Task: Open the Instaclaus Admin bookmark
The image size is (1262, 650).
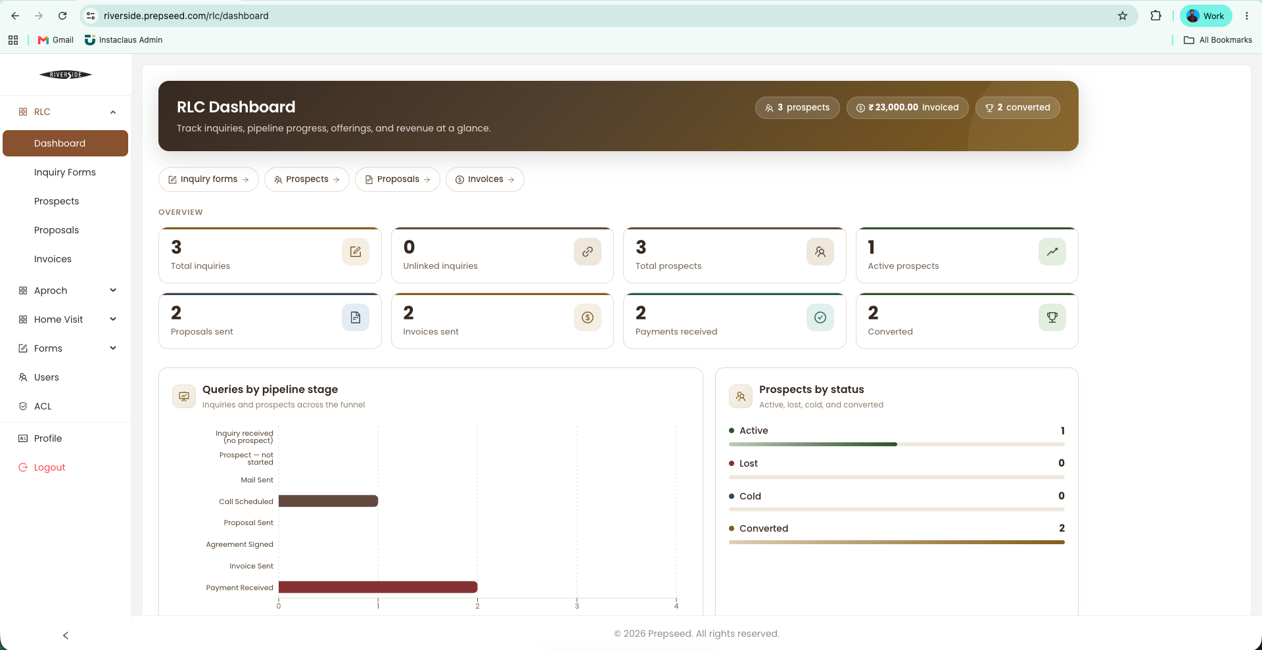Action: pyautogui.click(x=124, y=40)
